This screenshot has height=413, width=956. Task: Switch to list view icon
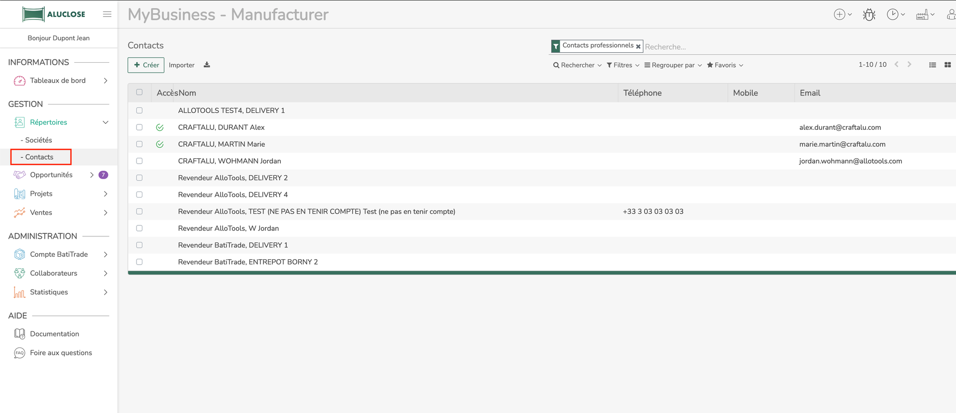tap(932, 65)
